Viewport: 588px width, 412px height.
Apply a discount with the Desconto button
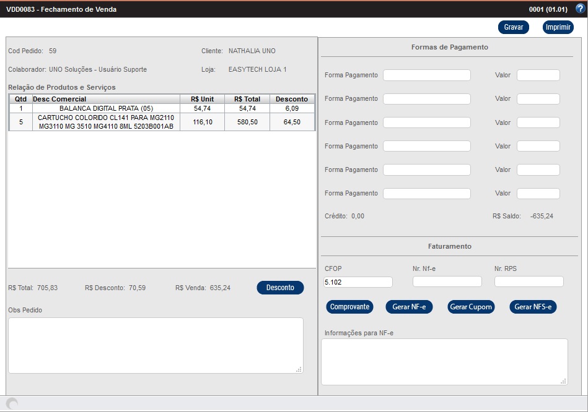click(280, 288)
